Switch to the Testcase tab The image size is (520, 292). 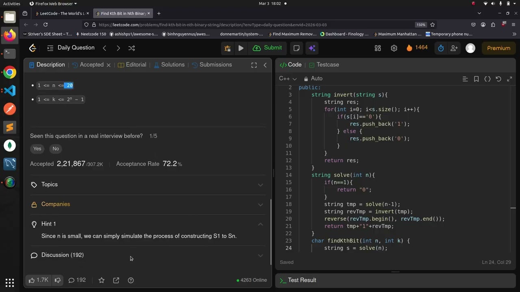324,64
